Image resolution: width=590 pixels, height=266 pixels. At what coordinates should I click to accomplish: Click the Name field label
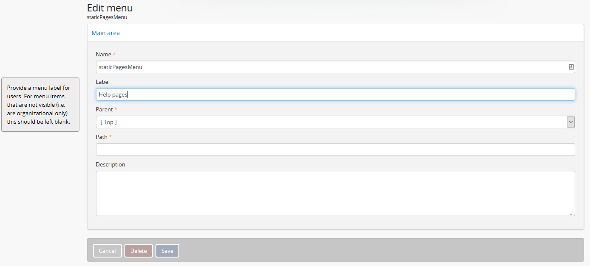point(104,54)
